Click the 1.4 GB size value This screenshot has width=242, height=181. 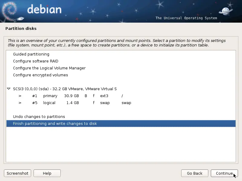(x=73, y=103)
